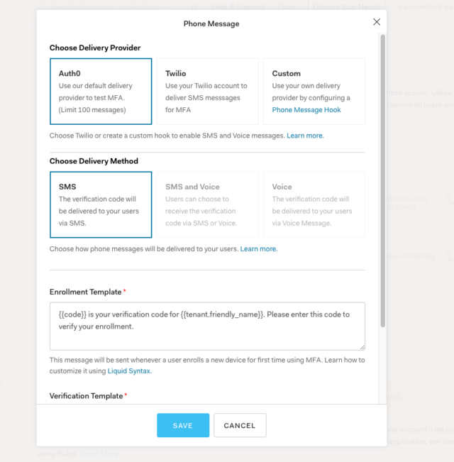Select the Custom delivery provider card
Image resolution: width=454 pixels, height=462 pixels.
pyautogui.click(x=314, y=92)
